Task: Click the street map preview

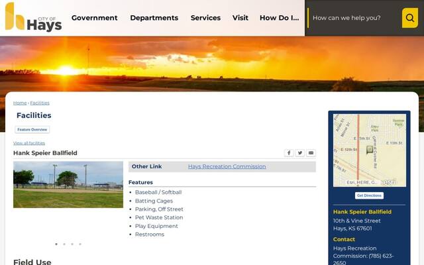Action: [370, 150]
